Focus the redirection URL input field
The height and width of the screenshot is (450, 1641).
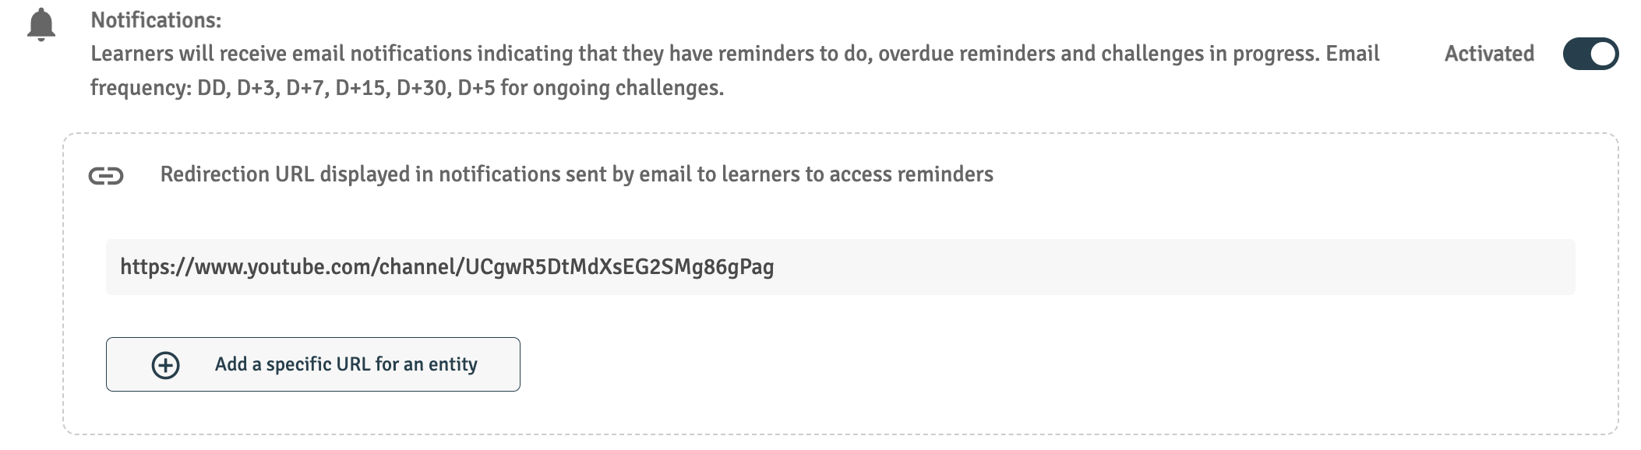[x=840, y=267]
